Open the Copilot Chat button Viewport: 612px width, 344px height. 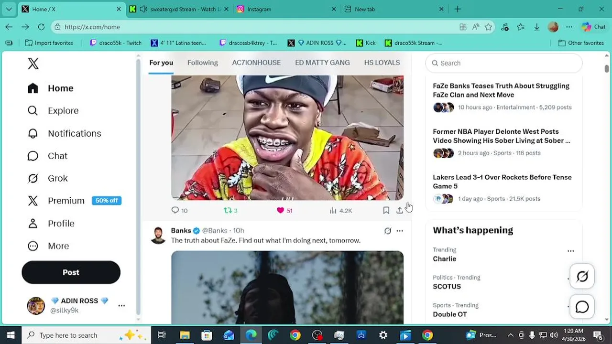[593, 27]
